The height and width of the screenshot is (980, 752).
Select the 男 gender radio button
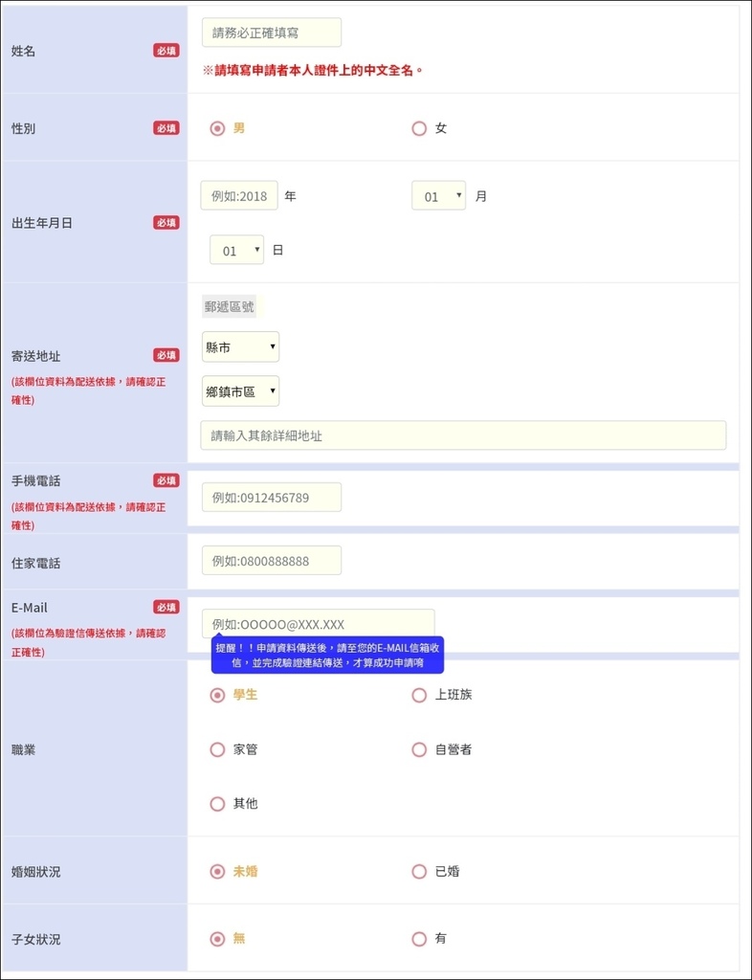pos(217,129)
